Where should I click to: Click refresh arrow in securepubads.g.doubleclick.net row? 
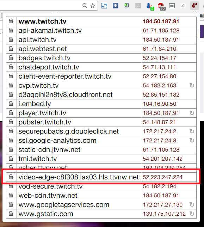192,131
